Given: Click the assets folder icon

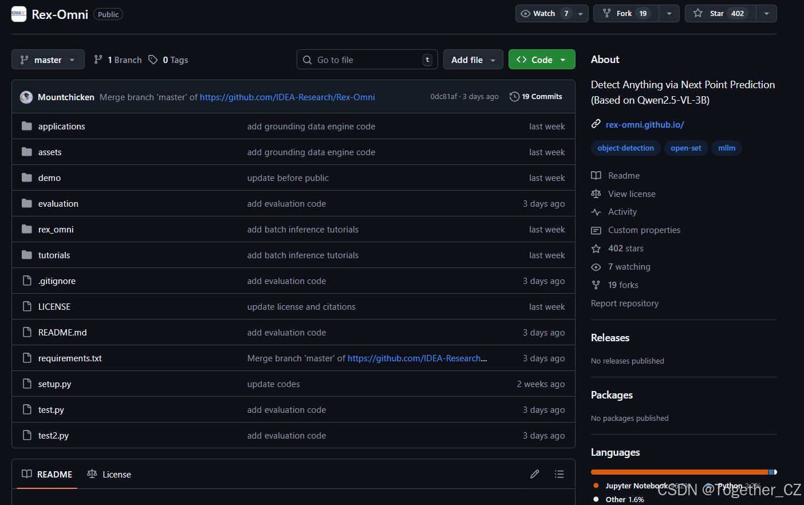Looking at the screenshot, I should pyautogui.click(x=27, y=152).
